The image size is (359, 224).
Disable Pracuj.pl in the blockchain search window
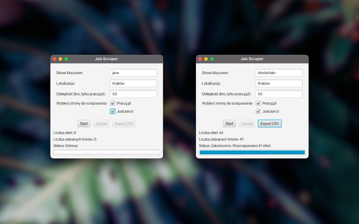(258, 103)
